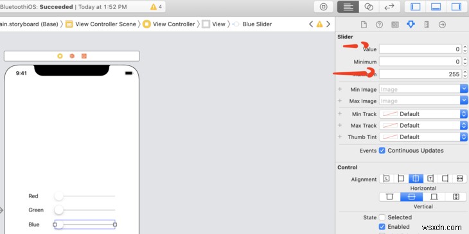Go to next issue arrow in jump bar

point(328,24)
